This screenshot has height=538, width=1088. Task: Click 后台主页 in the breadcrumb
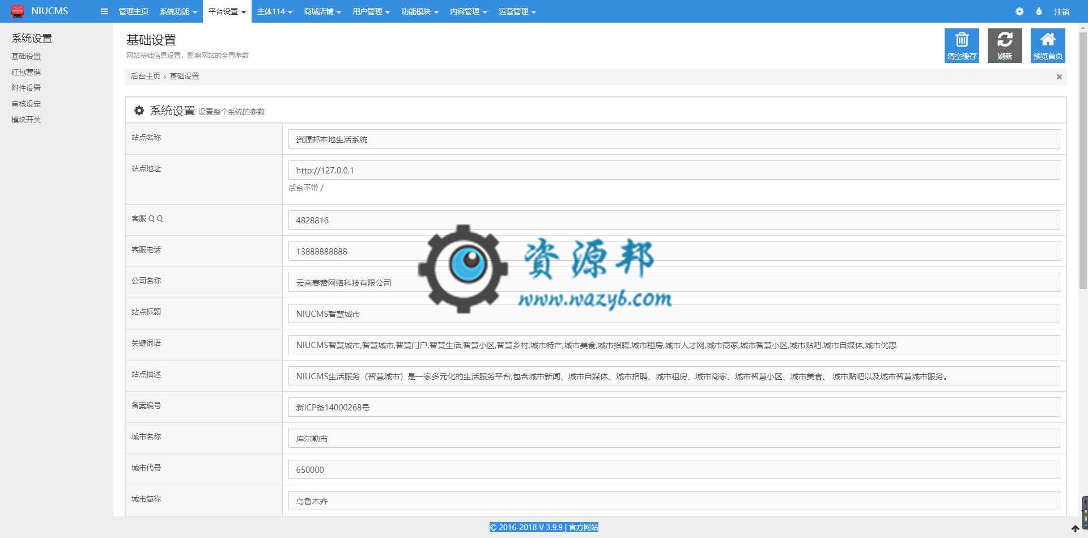pos(145,76)
